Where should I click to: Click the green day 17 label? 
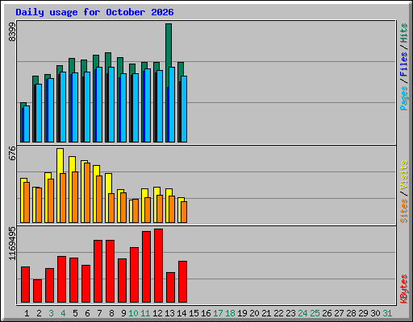coord(218,313)
